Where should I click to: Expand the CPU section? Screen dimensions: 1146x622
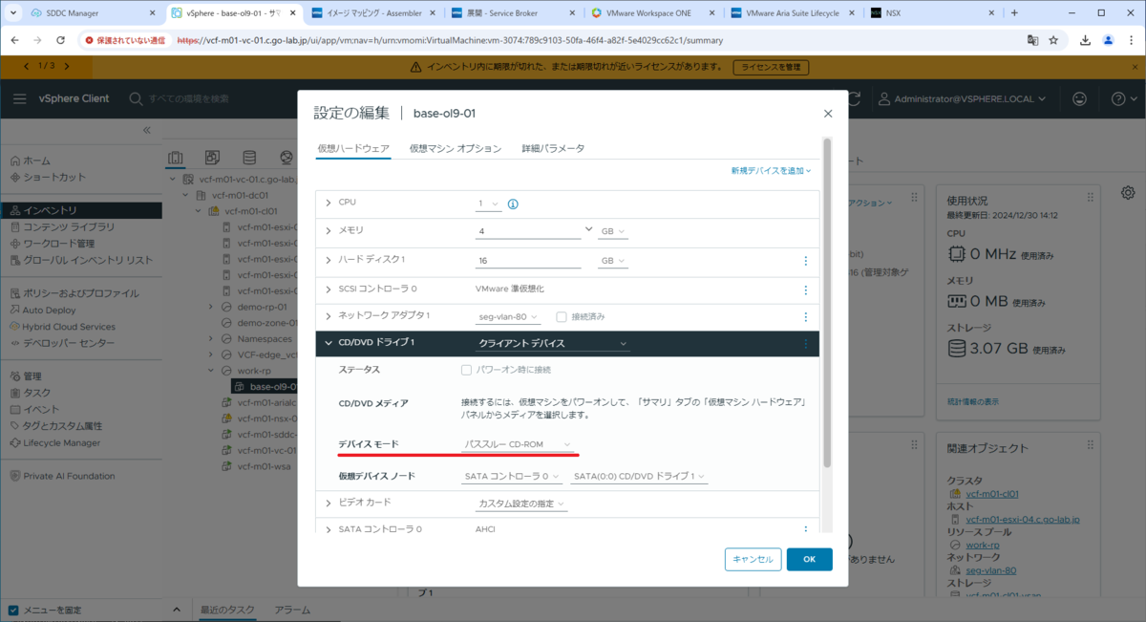coord(329,203)
